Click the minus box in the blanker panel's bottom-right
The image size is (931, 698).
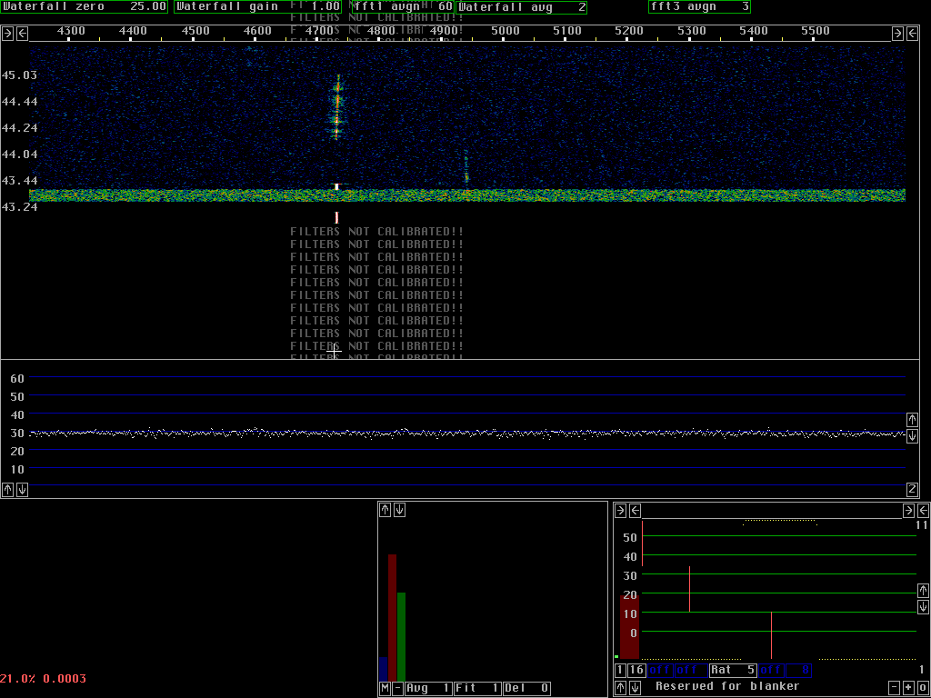[x=895, y=688]
